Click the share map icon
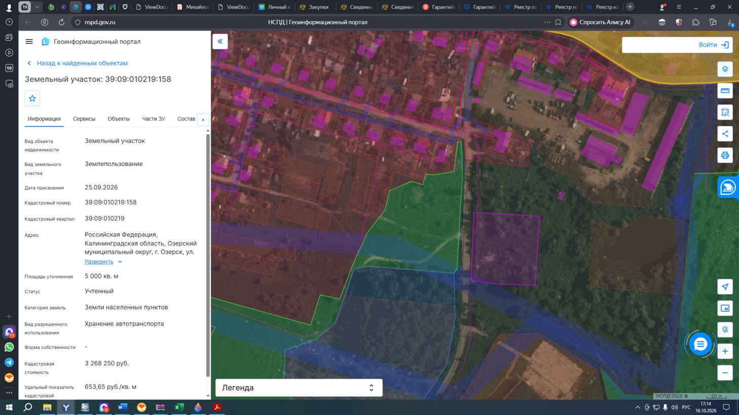 pyautogui.click(x=725, y=134)
